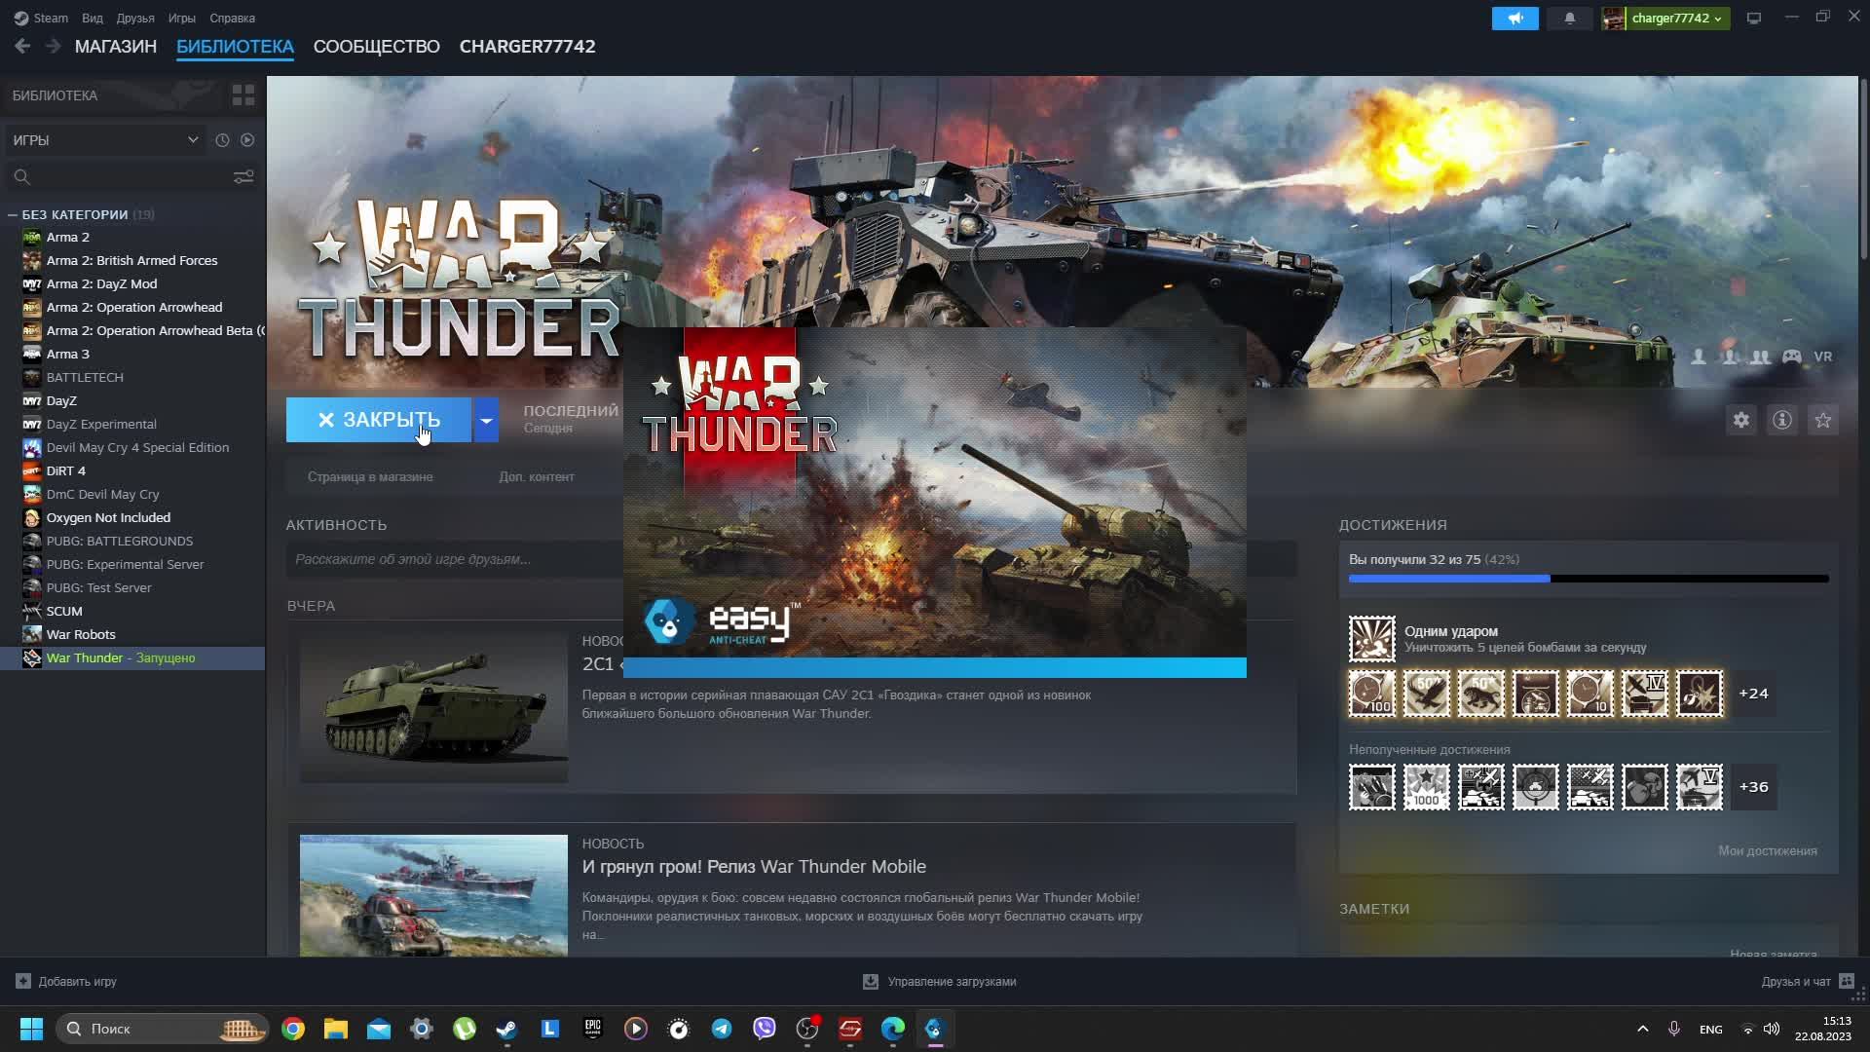The image size is (1870, 1052).
Task: Toggle ready-to-play games filter icon
Action: coord(247,140)
